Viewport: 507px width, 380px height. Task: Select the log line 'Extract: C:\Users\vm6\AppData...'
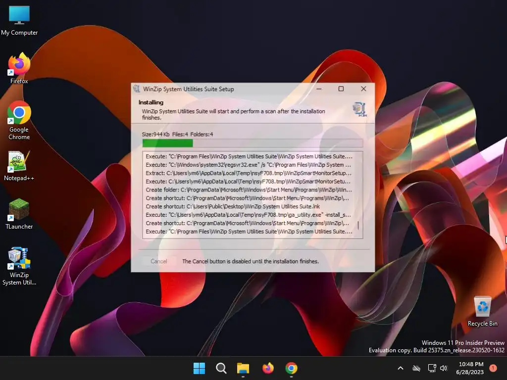pos(249,173)
